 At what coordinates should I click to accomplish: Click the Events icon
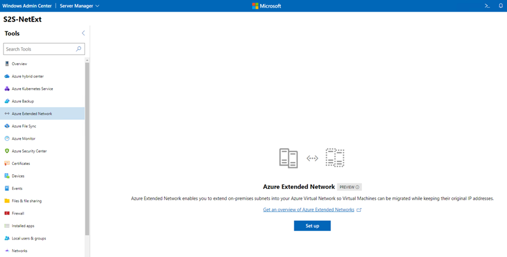pyautogui.click(x=7, y=188)
